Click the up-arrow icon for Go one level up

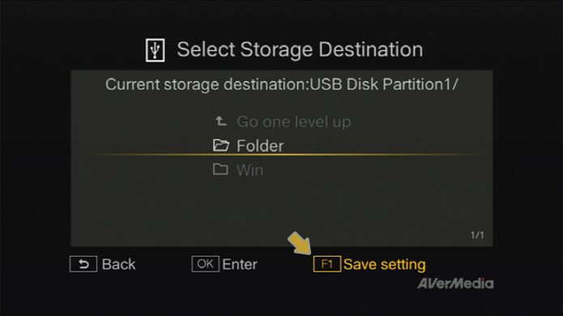pos(221,122)
